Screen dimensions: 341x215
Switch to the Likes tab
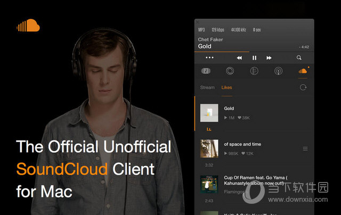[226, 87]
